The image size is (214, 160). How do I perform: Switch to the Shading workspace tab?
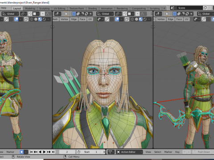click(92, 8)
